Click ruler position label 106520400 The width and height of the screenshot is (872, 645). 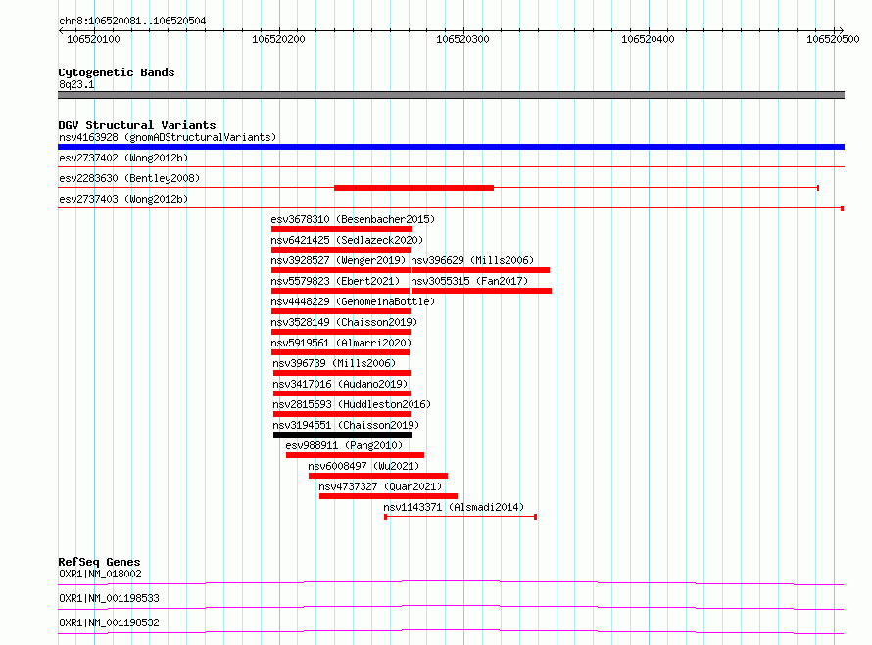pos(648,39)
